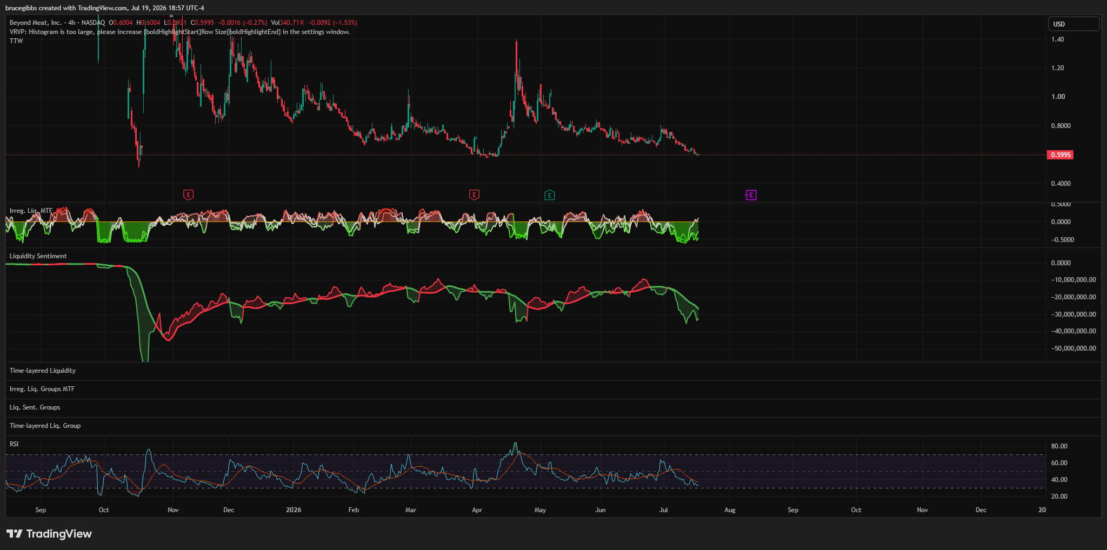This screenshot has height=550, width=1107.
Task: Click the chart creation header text
Action: point(105,8)
